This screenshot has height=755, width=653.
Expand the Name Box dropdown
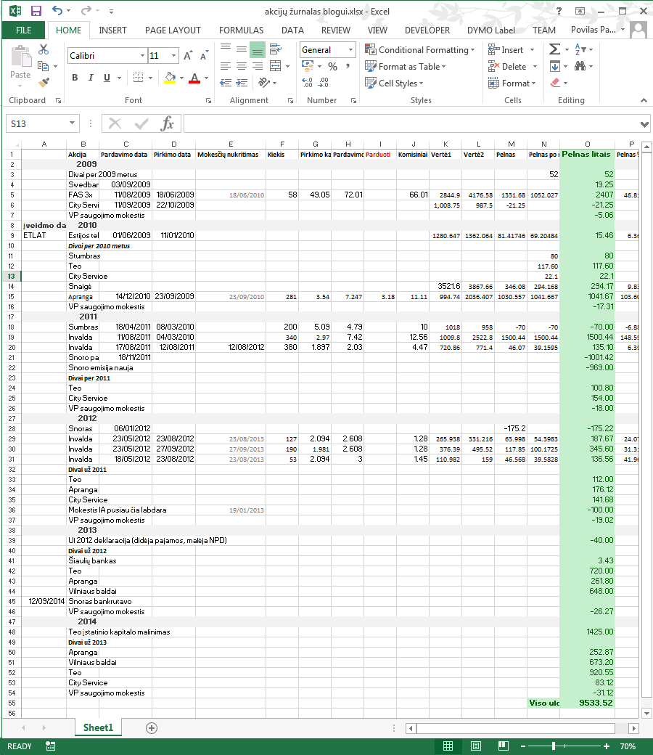tap(72, 123)
